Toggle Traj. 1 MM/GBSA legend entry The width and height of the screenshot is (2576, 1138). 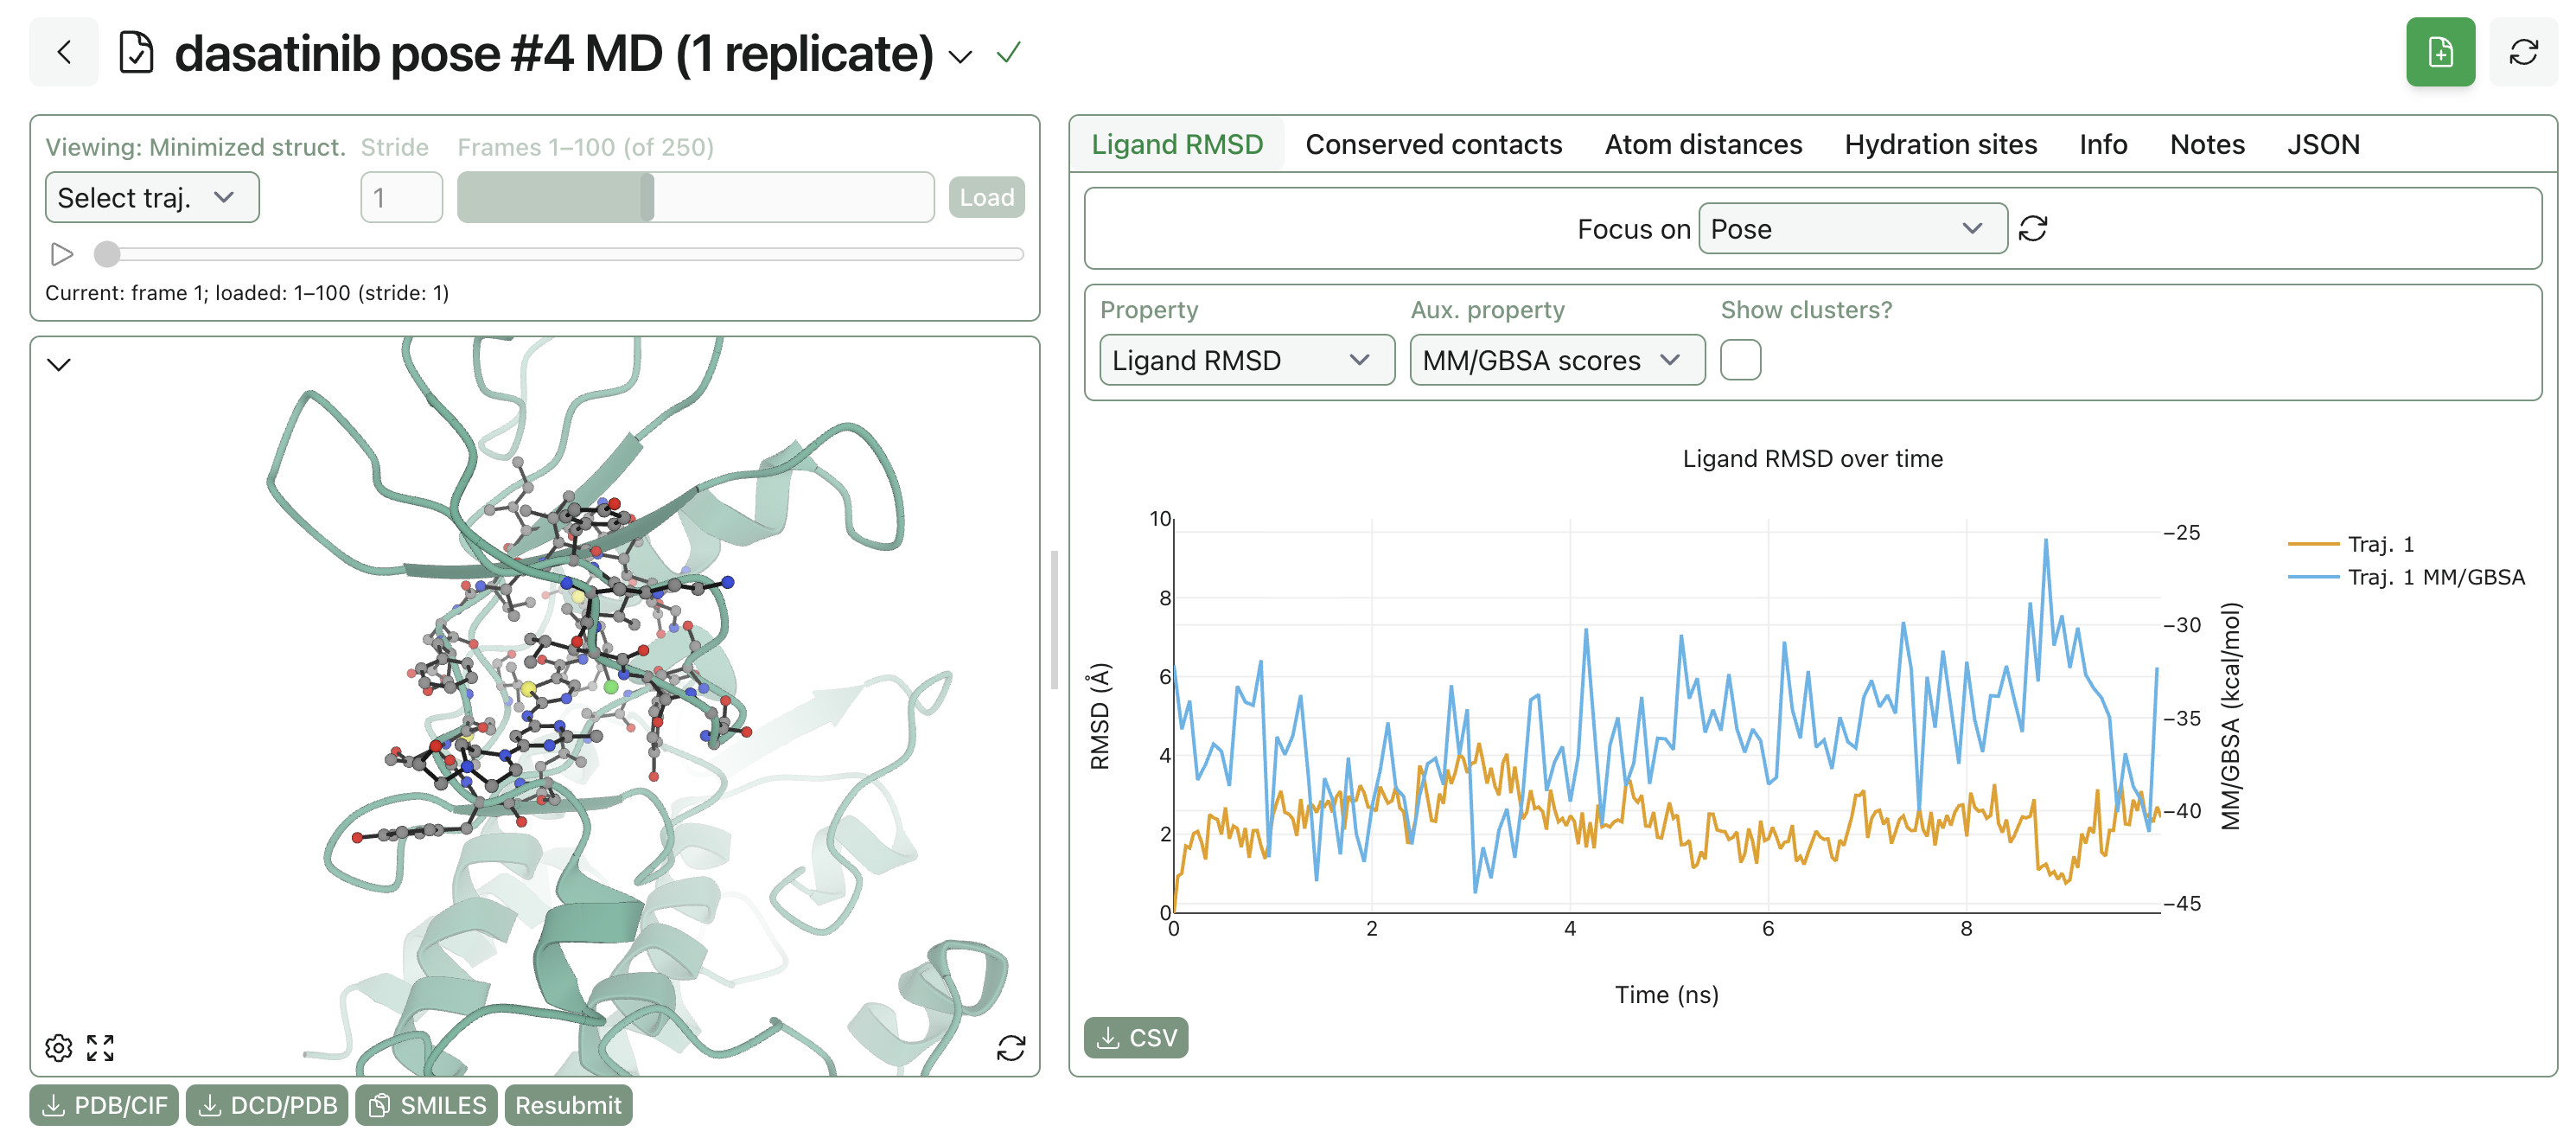[2406, 576]
